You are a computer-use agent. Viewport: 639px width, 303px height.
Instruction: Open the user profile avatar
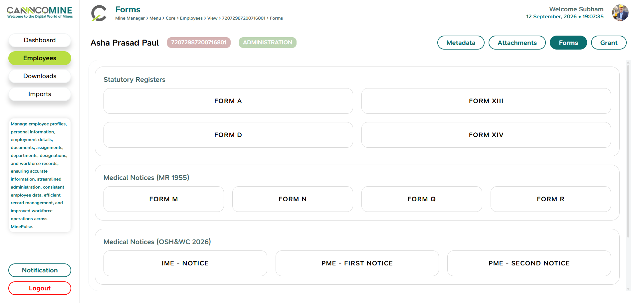click(620, 13)
